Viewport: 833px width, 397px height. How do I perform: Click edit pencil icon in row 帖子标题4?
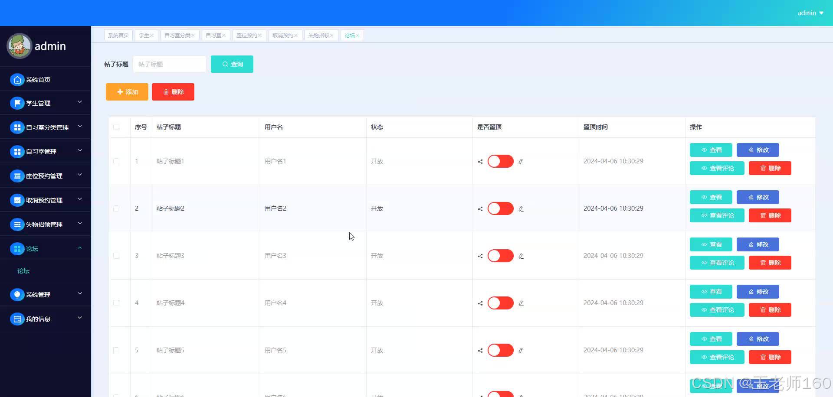[521, 303]
